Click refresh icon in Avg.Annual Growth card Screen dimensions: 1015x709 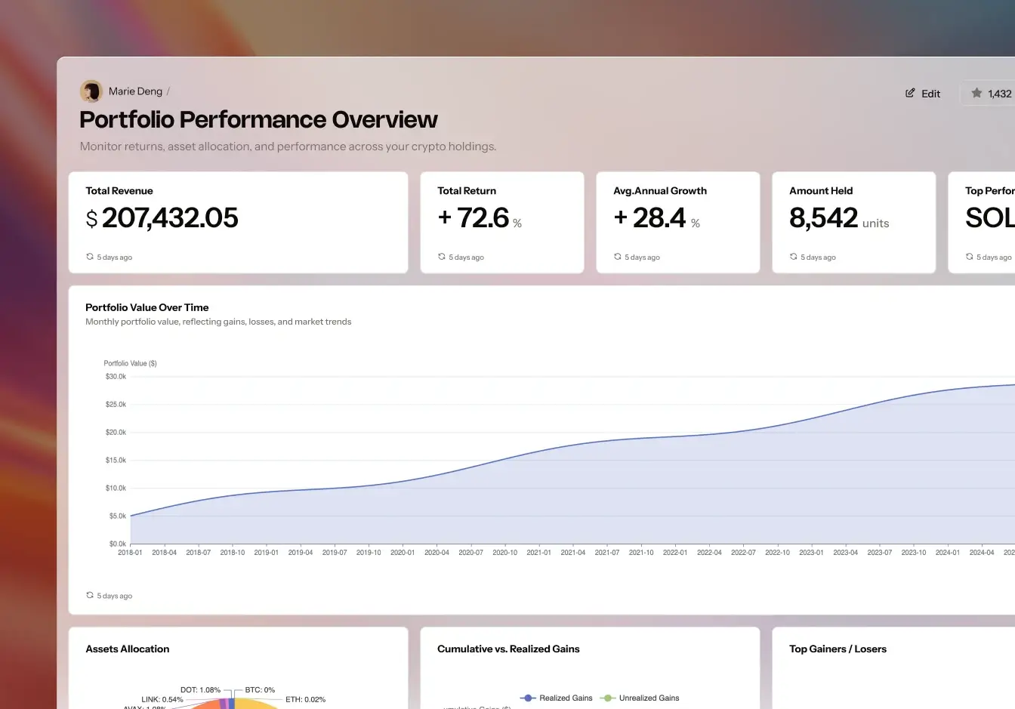[x=618, y=257]
